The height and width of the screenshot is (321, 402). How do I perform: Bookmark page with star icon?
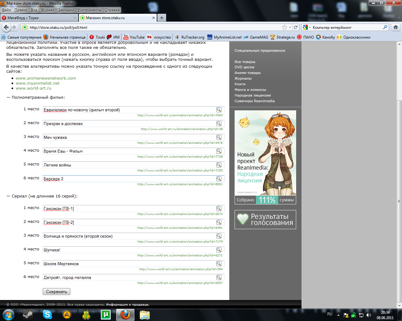[285, 27]
